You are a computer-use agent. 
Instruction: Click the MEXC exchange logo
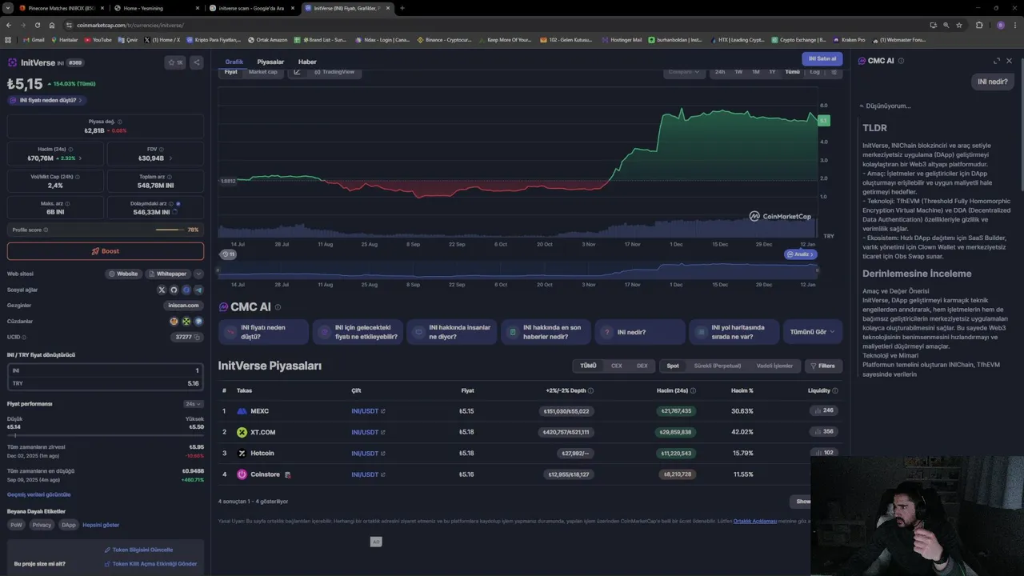coord(242,411)
